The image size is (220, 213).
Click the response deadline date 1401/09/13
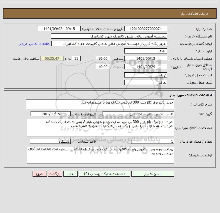[x=146, y=58]
